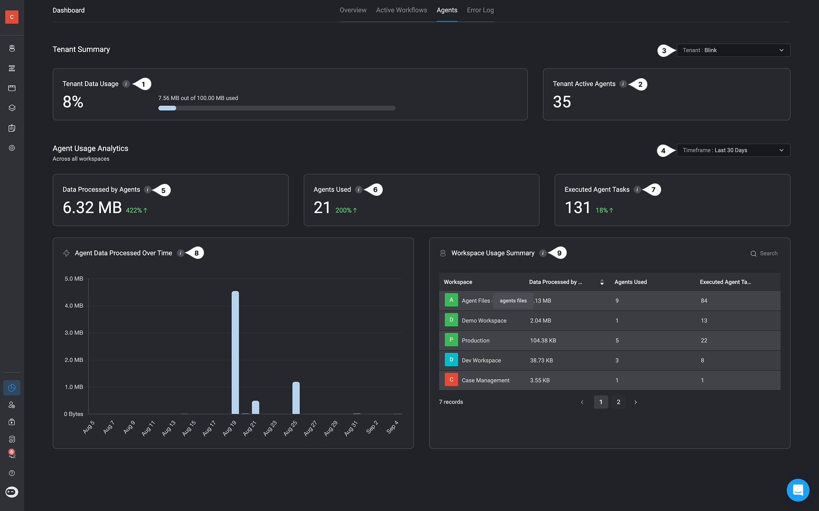
Task: Open notifications icon with badge 6
Action: pos(12,454)
